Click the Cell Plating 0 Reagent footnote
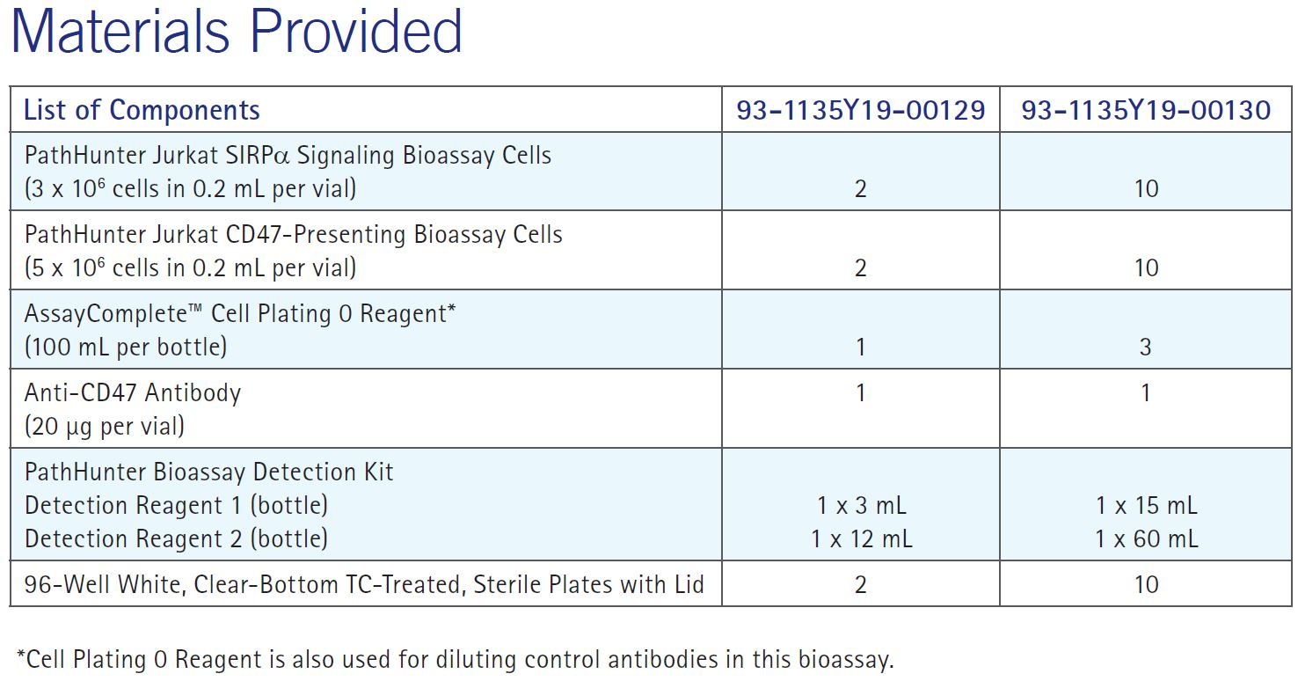The image size is (1298, 681). click(455, 659)
